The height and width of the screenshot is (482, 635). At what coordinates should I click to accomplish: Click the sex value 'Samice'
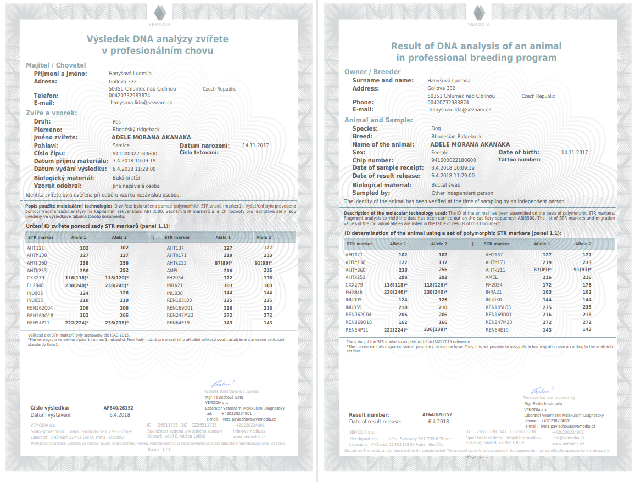pyautogui.click(x=121, y=145)
